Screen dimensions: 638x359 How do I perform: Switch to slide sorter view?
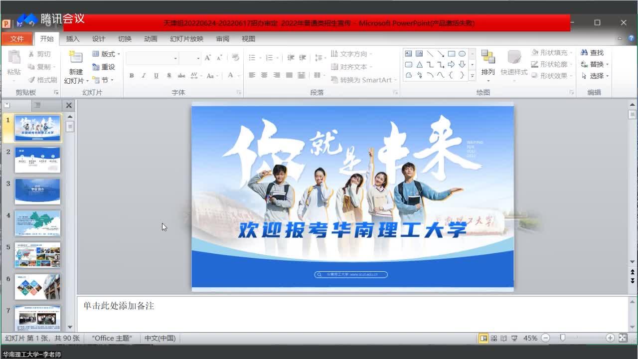coord(494,338)
